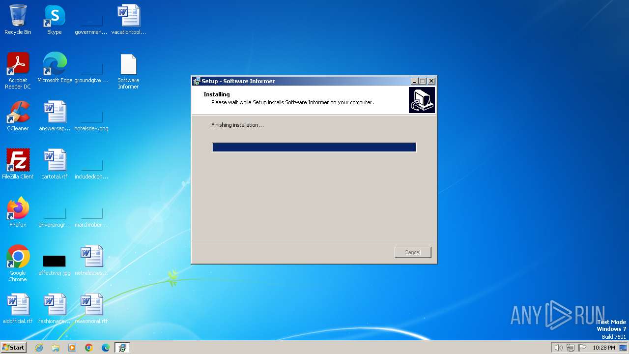Launch Microsoft Edge from the desktop
This screenshot has width=629, height=354.
(55, 68)
